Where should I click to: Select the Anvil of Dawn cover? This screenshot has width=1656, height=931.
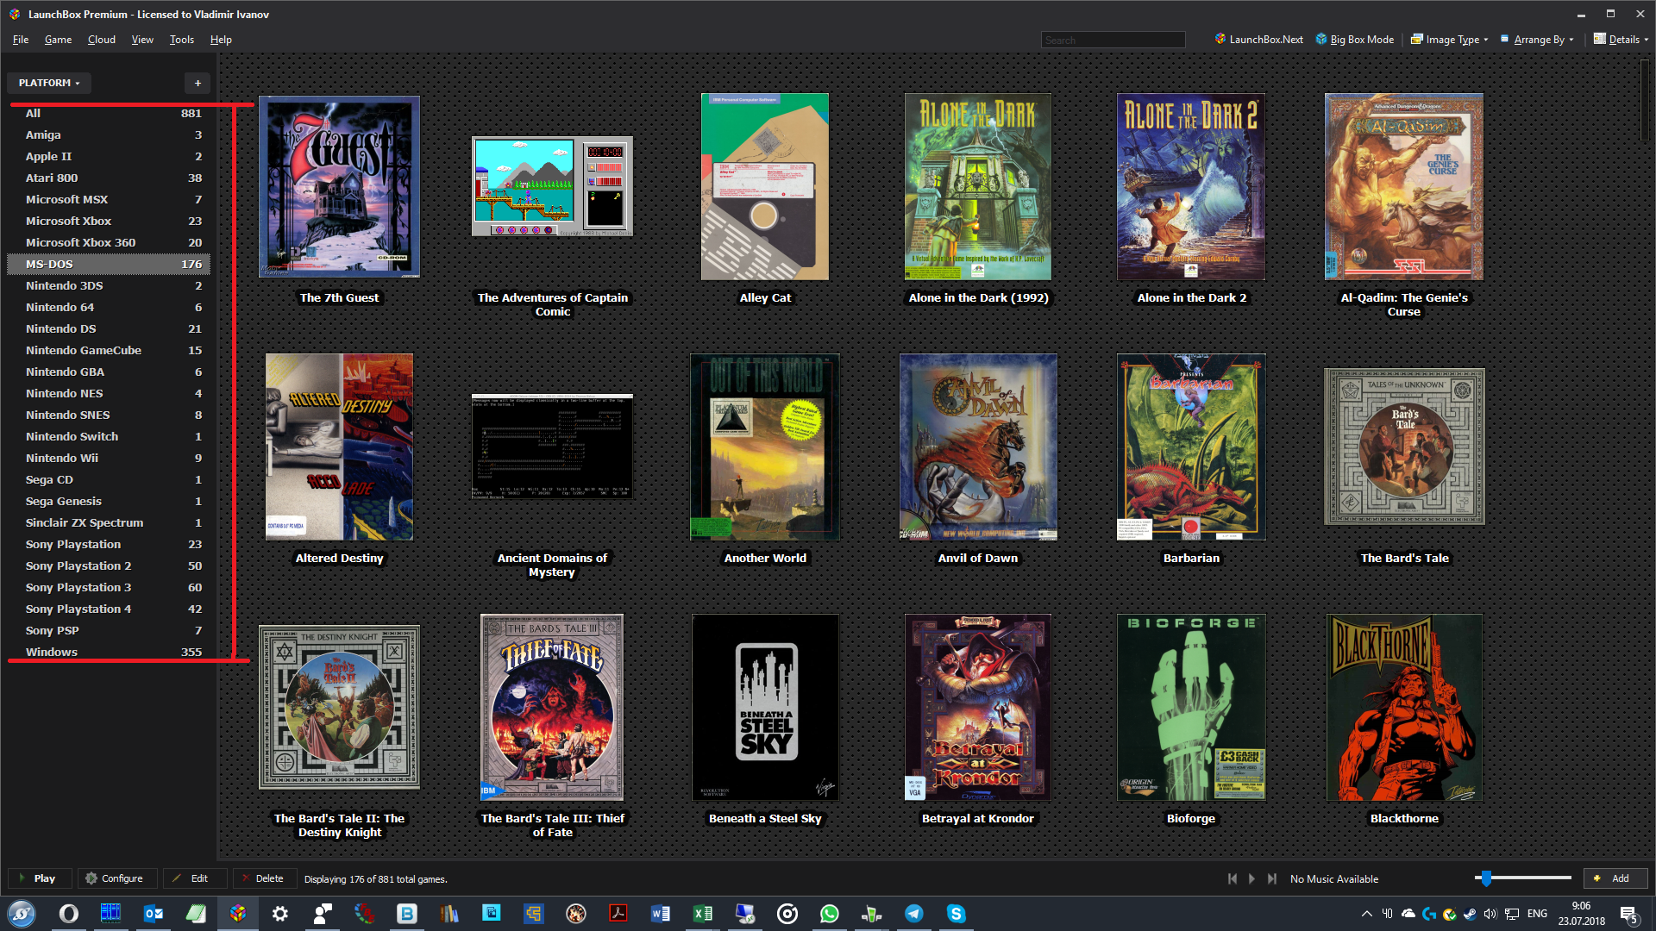tap(978, 447)
